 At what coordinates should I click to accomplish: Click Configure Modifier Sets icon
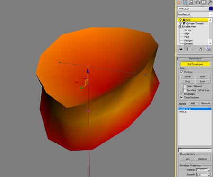pos(209,49)
